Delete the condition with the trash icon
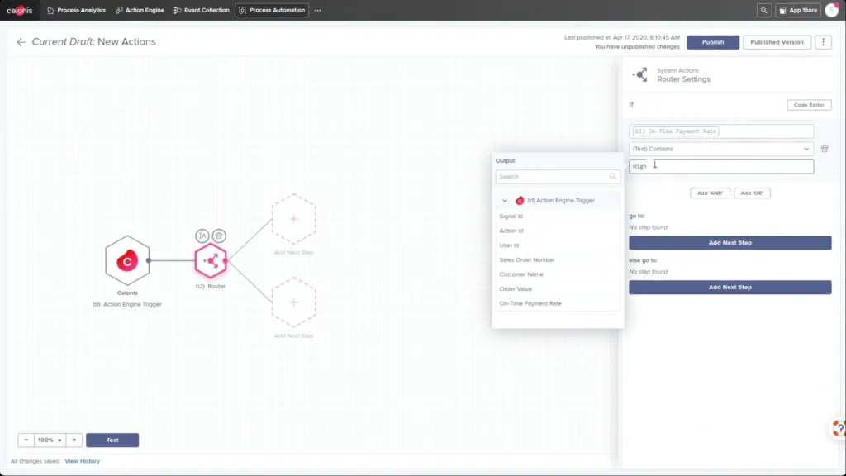 click(x=825, y=149)
